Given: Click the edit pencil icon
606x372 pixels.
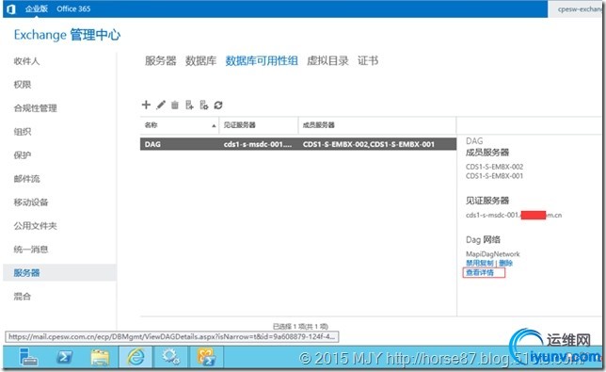Looking at the screenshot, I should click(161, 105).
